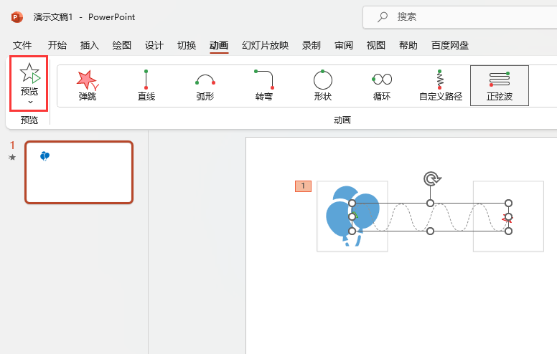557x354 pixels.
Task: Select slide 1 thumbnail
Action: 79,173
